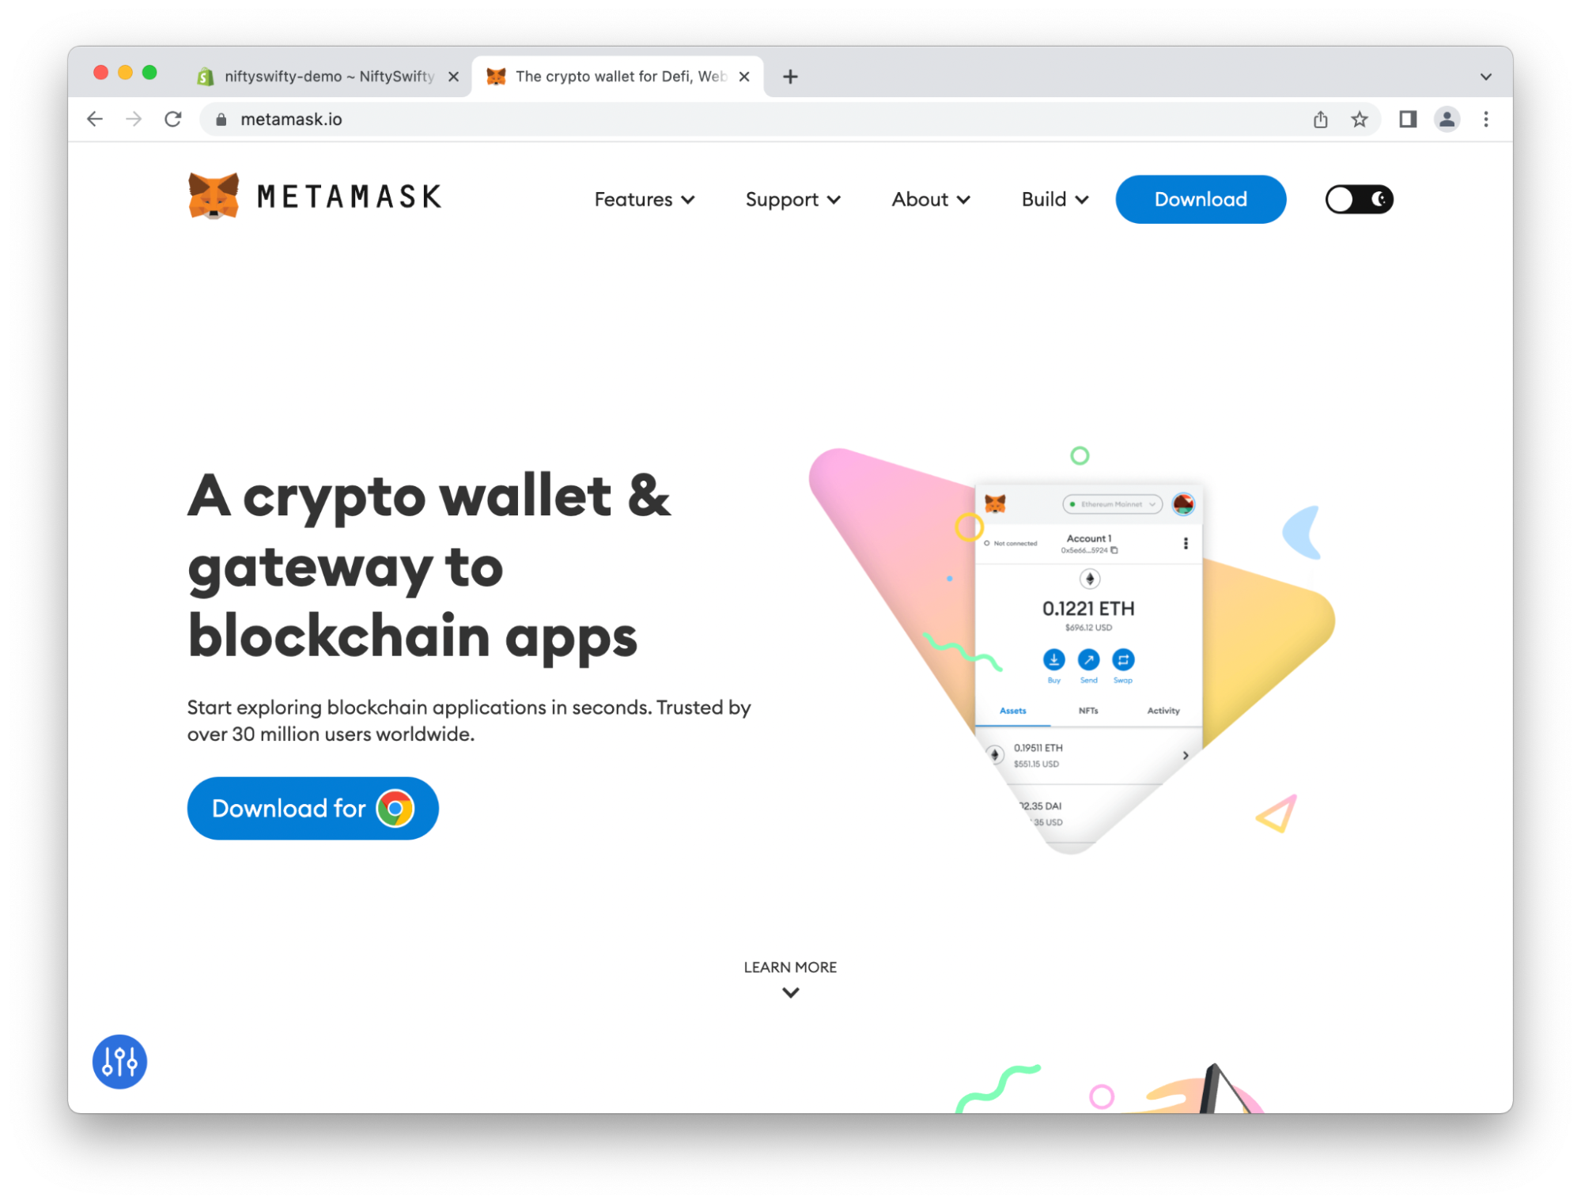Screen dimensions: 1581x1204
Task: Reload the page with the refresh icon
Action: 173,119
